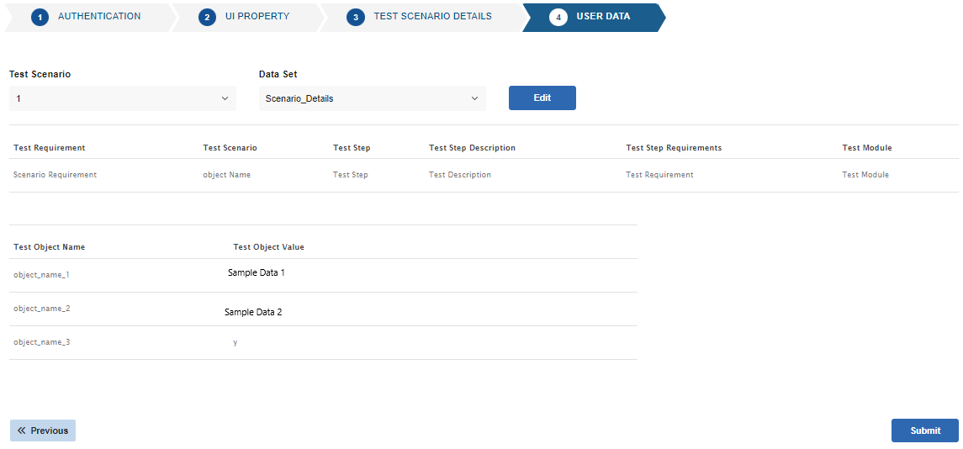Switch to the UI Property step tab
The image size is (963, 449).
257,17
